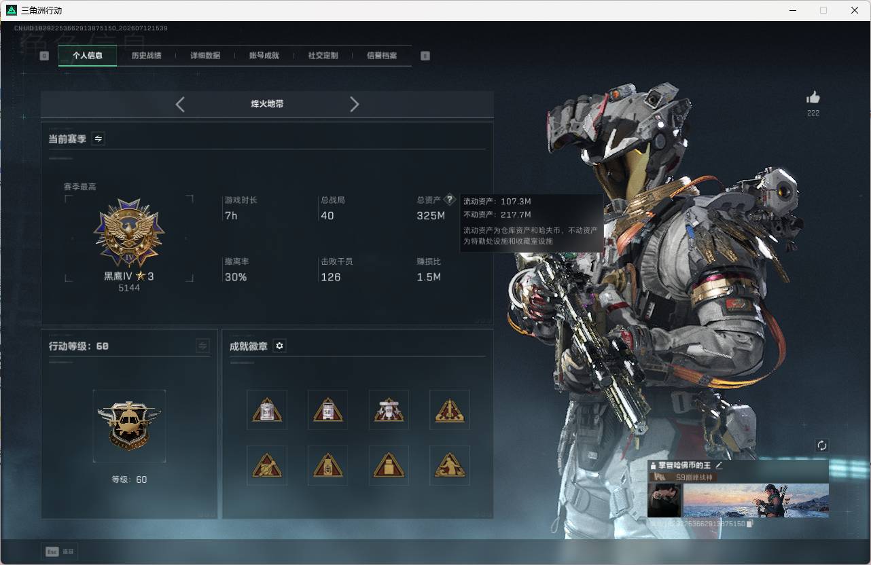
Task: Click the E key hint after the tabs
Action: coord(425,56)
